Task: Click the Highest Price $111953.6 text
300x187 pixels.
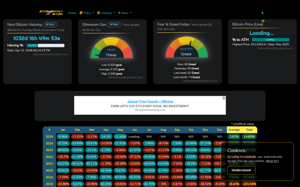Action: coord(249,44)
